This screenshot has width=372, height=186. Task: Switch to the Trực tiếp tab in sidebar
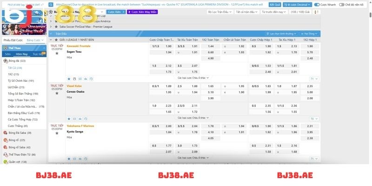coord(38,54)
